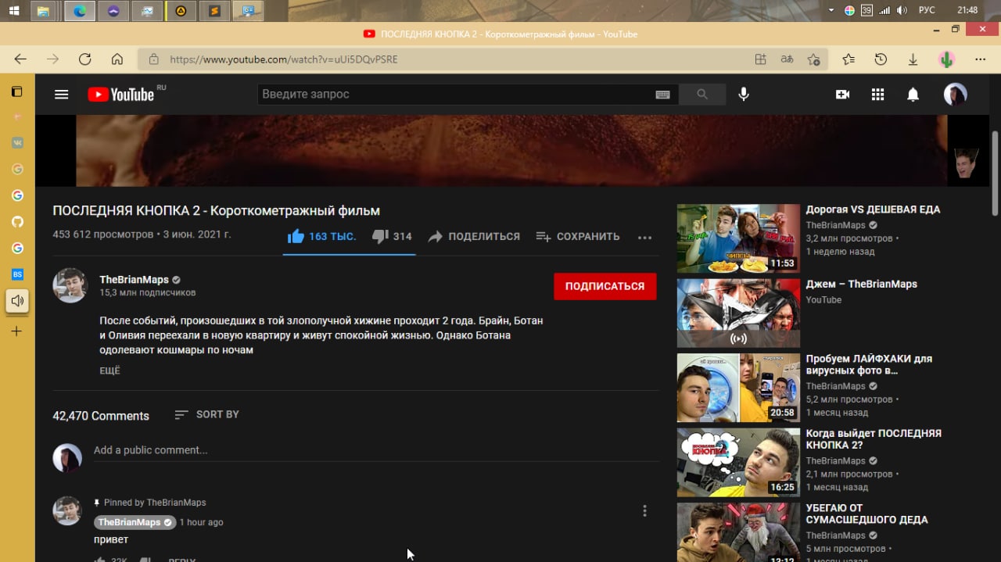Switch the РУС input language
The height and width of the screenshot is (562, 1001).
927,10
